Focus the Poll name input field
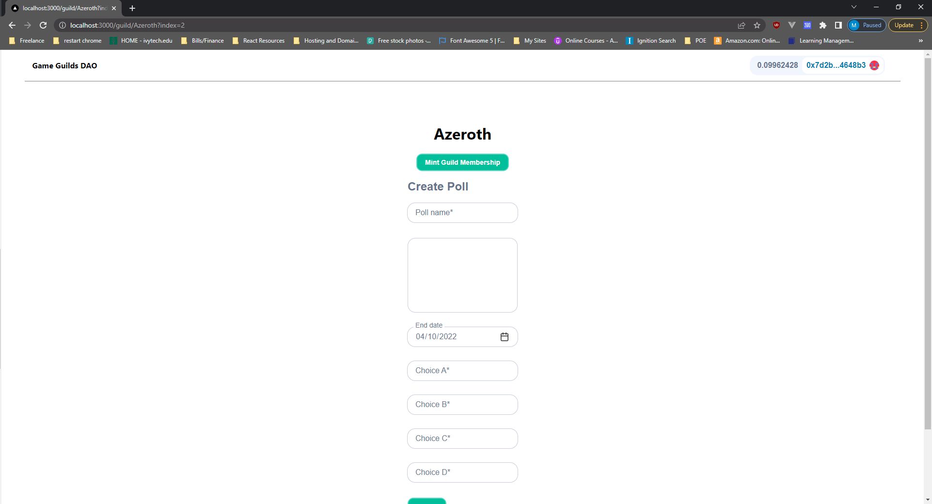Image resolution: width=932 pixels, height=504 pixels. coord(462,213)
